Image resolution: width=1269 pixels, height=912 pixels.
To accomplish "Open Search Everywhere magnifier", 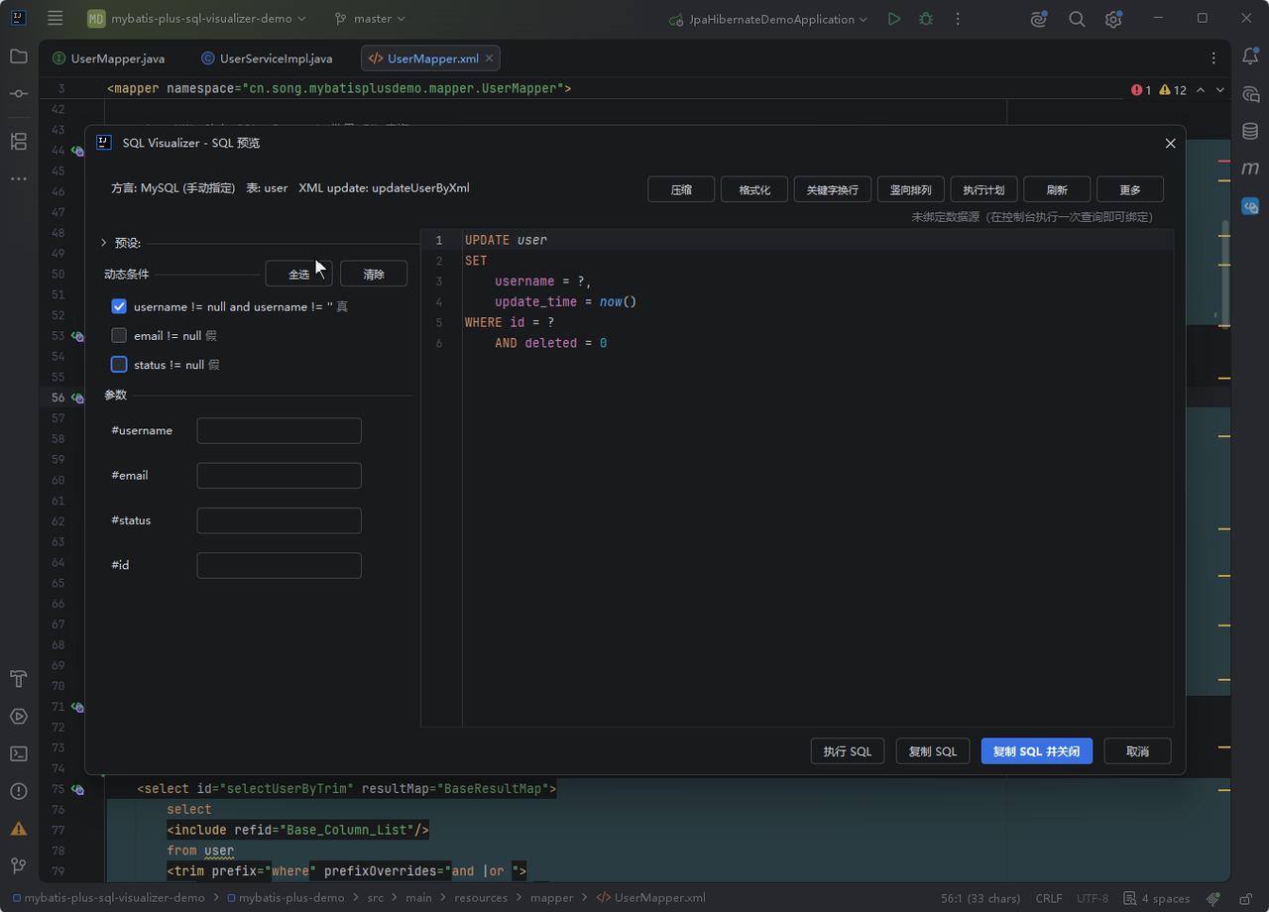I will (x=1077, y=19).
